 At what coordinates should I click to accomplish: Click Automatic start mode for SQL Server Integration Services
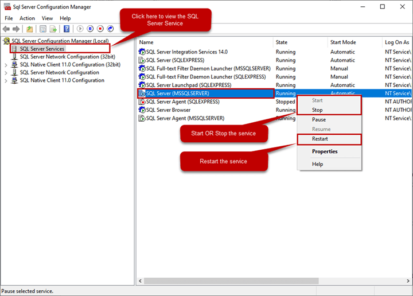pyautogui.click(x=342, y=52)
